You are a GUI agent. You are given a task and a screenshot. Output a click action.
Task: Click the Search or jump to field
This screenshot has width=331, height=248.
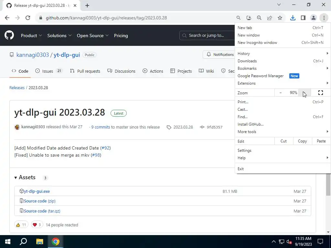point(207,36)
